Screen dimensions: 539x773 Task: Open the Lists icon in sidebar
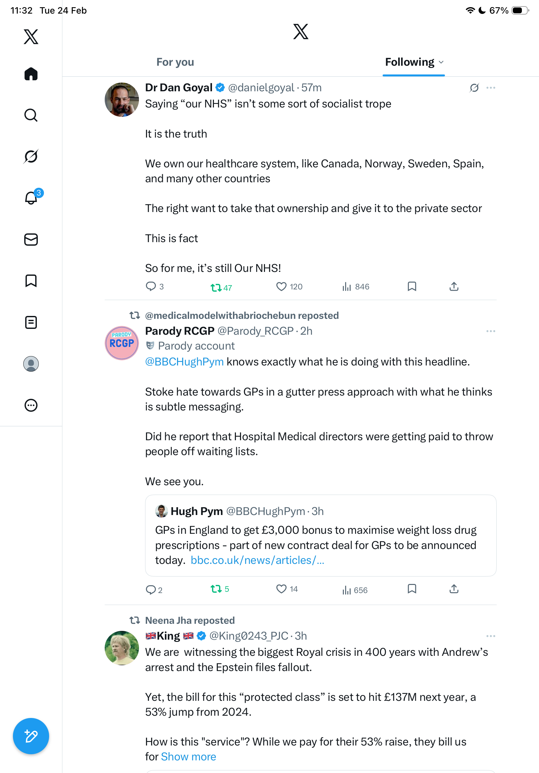click(x=31, y=322)
